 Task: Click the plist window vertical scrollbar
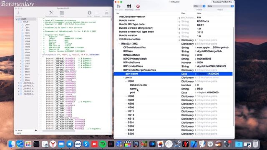pos(233,77)
